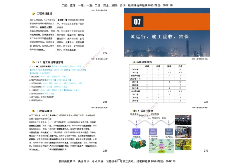Click list item 4. 水污染控制
The height and width of the screenshot is (166, 234).
[x=35, y=87]
